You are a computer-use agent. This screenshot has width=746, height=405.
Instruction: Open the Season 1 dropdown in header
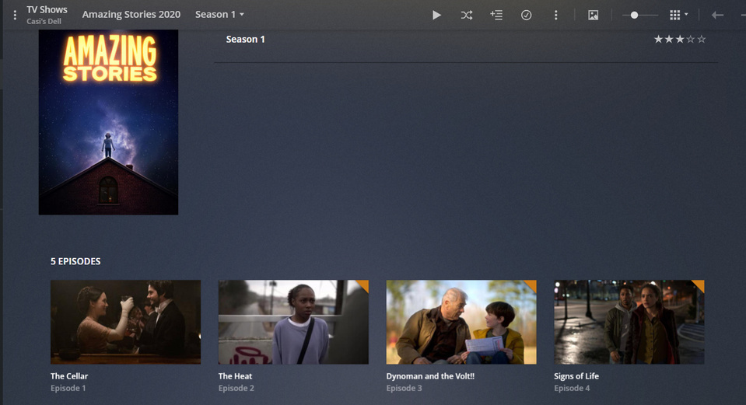[219, 14]
